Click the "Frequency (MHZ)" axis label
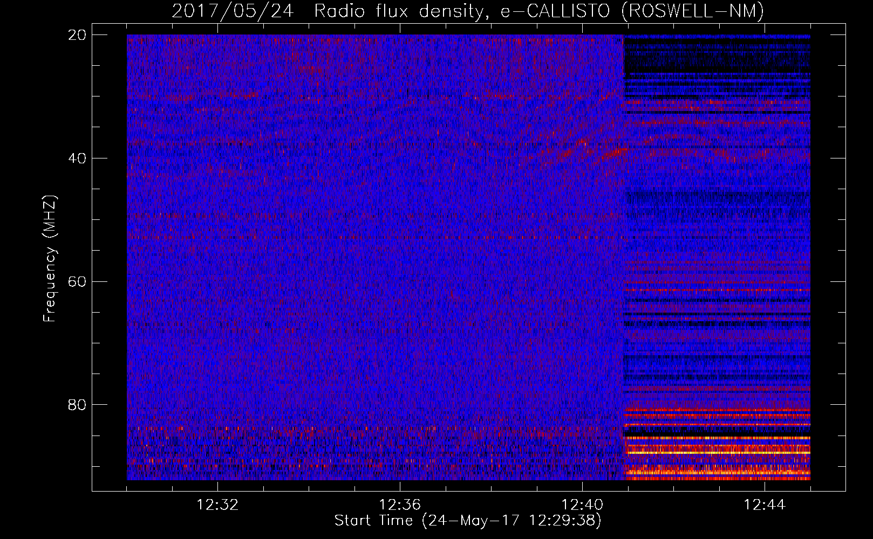The width and height of the screenshot is (873, 539). pyautogui.click(x=49, y=259)
